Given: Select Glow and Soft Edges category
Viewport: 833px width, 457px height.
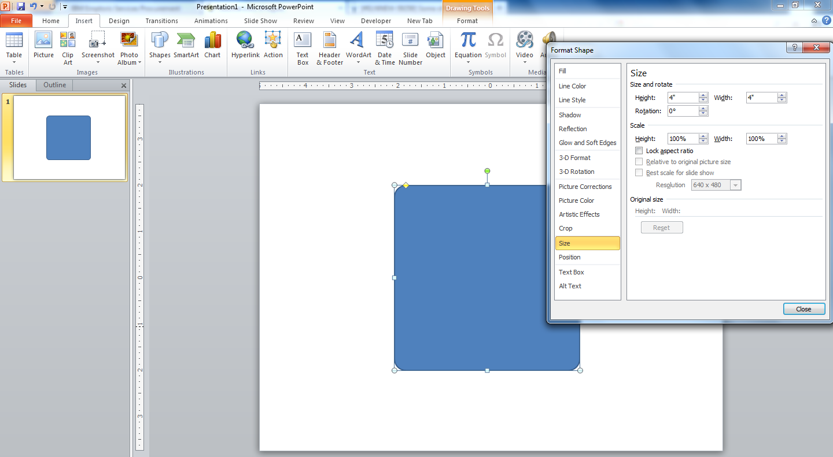Looking at the screenshot, I should (x=587, y=143).
